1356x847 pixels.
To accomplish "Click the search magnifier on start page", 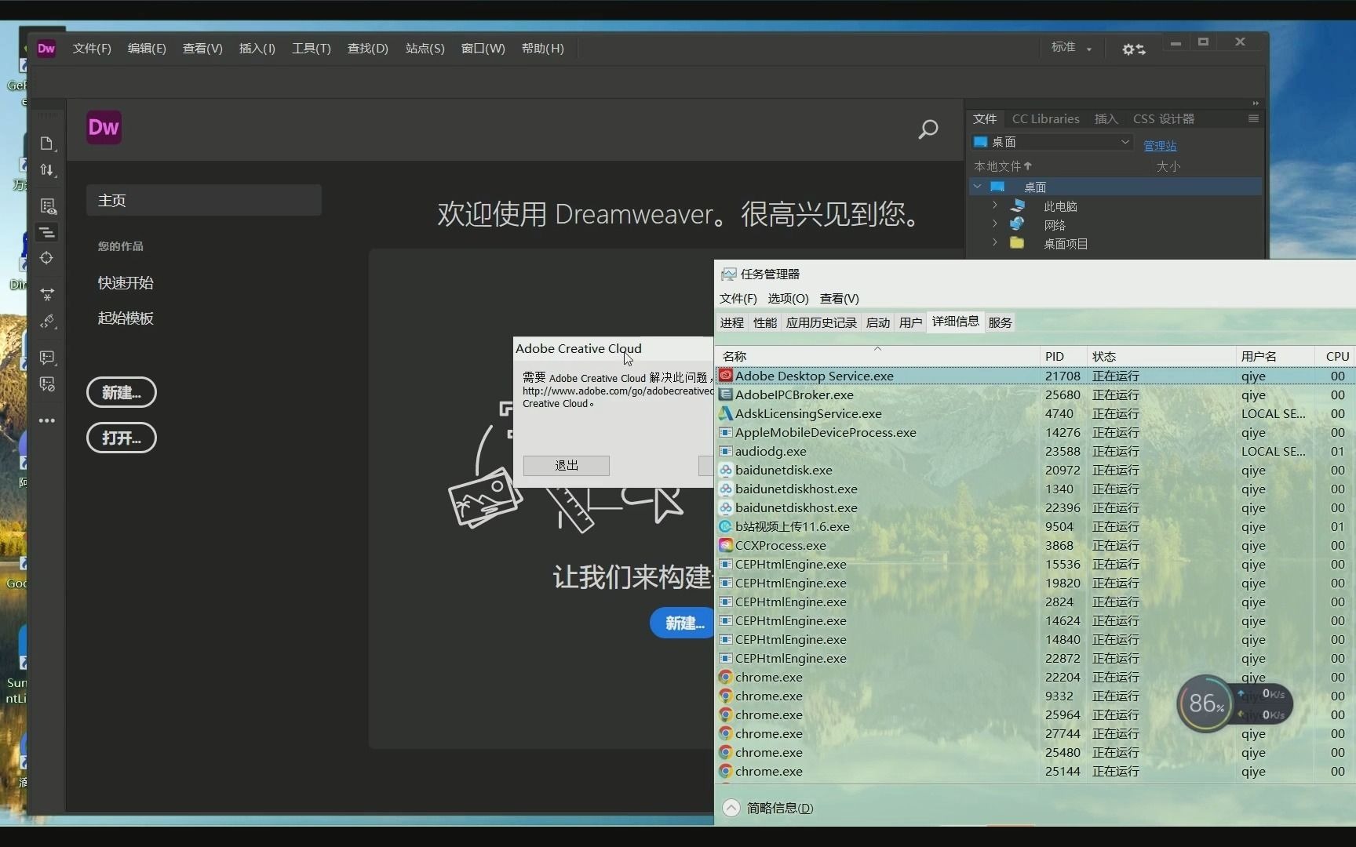I will tap(928, 129).
